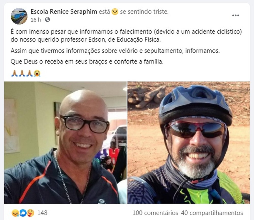Click the Escola Renice Seraphim profile picture
254x220 pixels.
[19, 16]
